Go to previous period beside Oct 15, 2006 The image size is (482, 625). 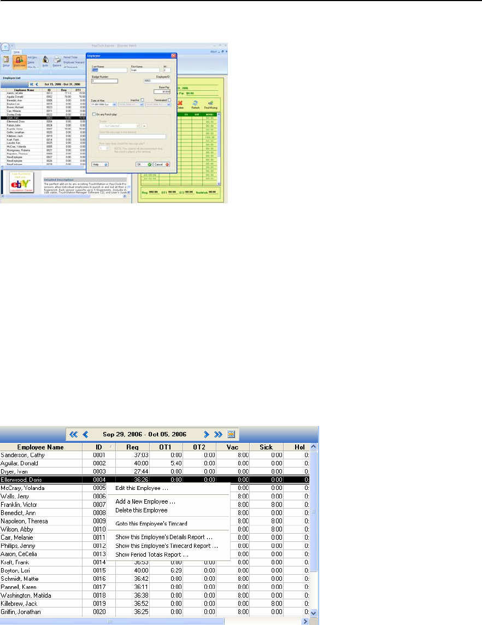pyautogui.click(x=37, y=85)
